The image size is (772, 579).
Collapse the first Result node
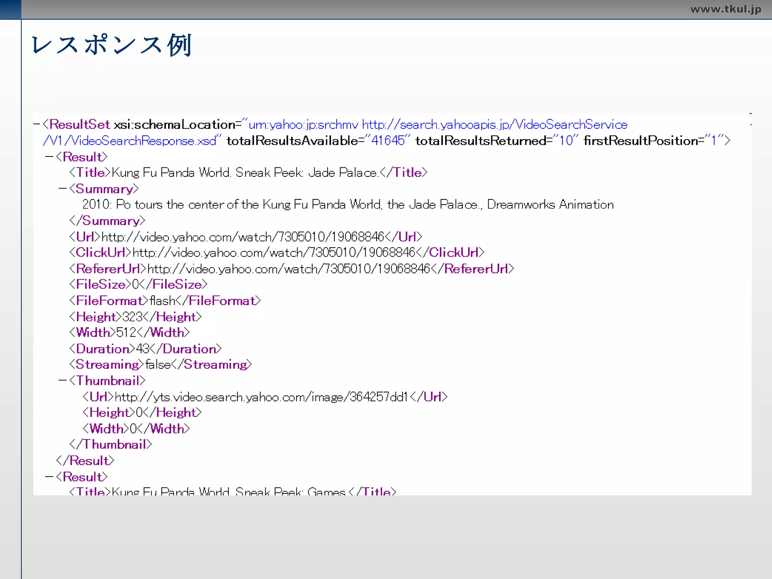[x=49, y=157]
